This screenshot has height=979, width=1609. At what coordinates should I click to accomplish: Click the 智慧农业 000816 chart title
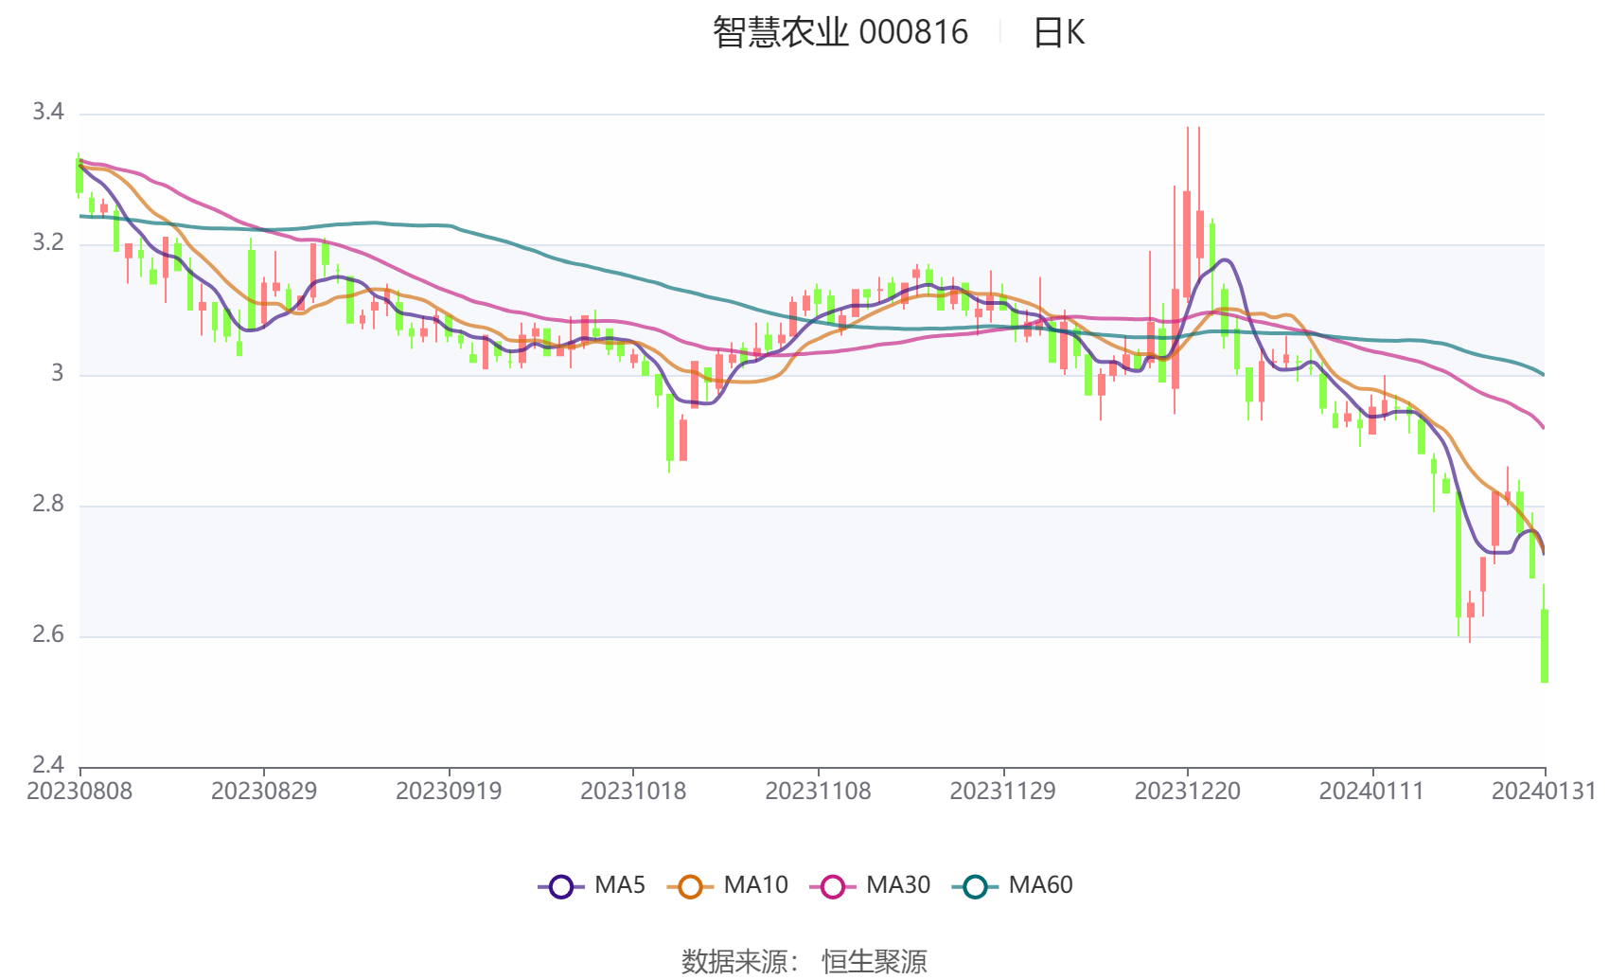coord(840,32)
